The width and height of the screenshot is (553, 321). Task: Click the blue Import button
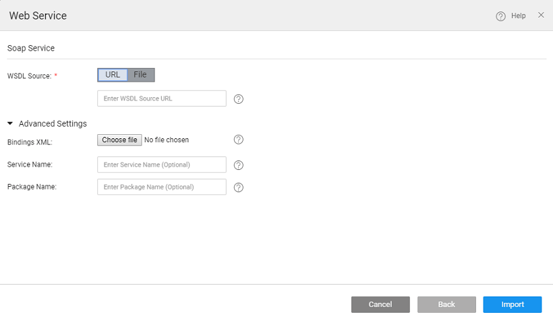pos(513,305)
